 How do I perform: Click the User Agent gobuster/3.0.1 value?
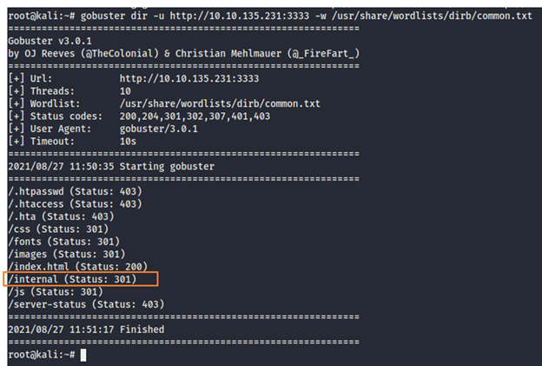159,129
